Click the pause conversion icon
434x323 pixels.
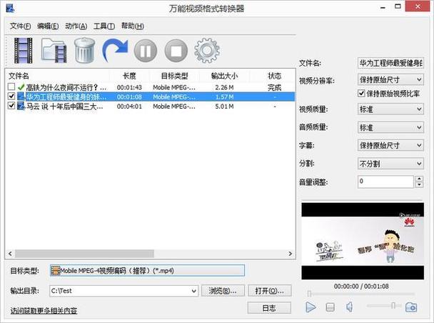tap(146, 51)
